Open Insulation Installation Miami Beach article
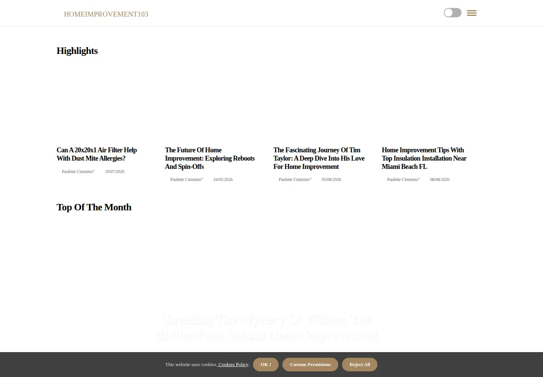Viewport: 543px width, 377px height. click(424, 158)
